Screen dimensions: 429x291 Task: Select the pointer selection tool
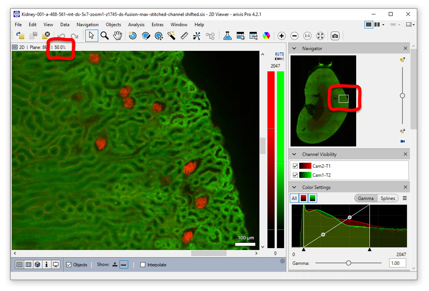pyautogui.click(x=92, y=36)
